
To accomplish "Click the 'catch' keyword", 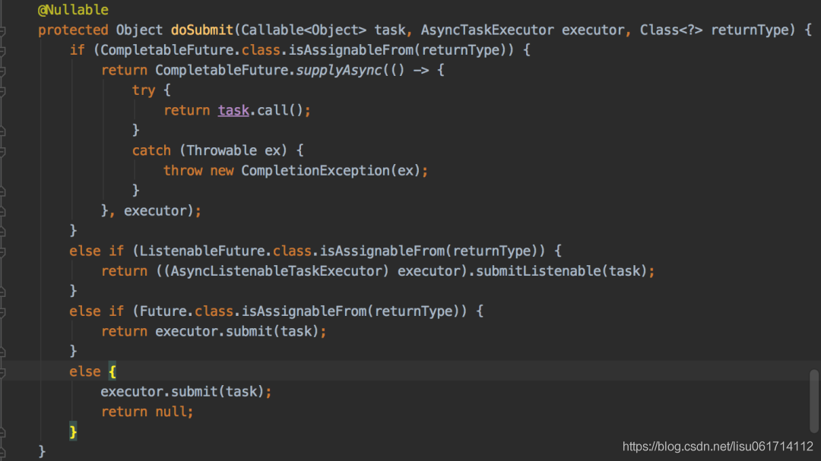I will [151, 150].
